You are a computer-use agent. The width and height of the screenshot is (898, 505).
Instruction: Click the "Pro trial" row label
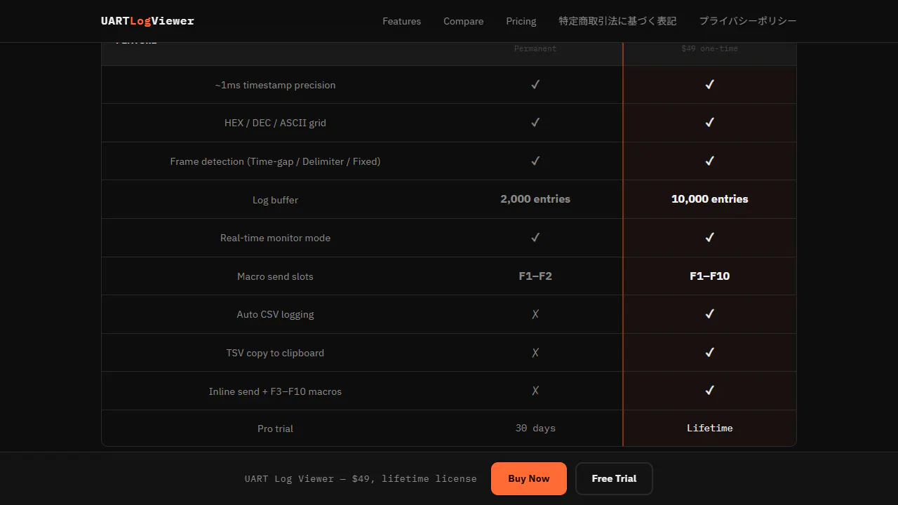click(x=275, y=429)
